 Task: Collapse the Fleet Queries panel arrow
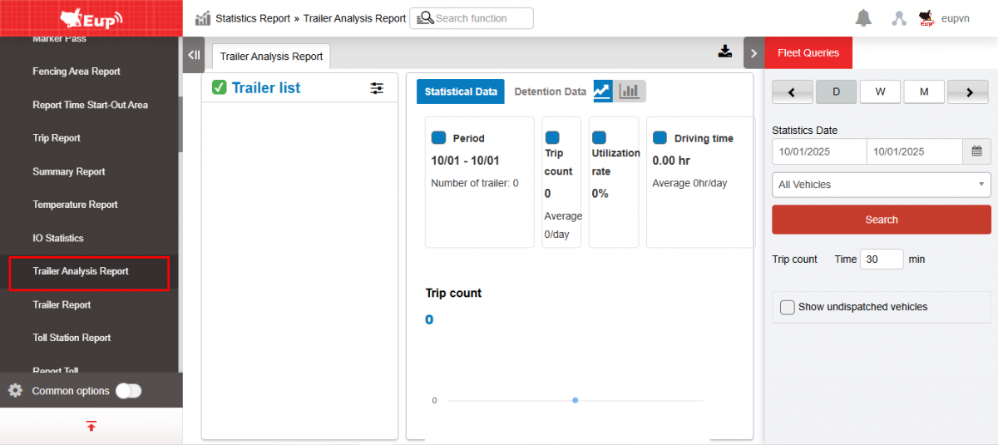pyautogui.click(x=753, y=53)
